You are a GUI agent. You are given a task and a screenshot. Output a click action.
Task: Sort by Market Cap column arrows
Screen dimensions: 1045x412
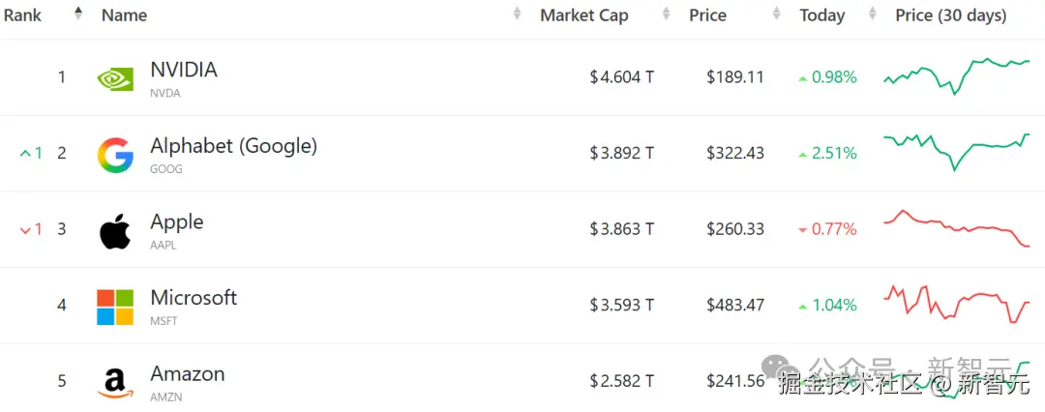pyautogui.click(x=666, y=15)
